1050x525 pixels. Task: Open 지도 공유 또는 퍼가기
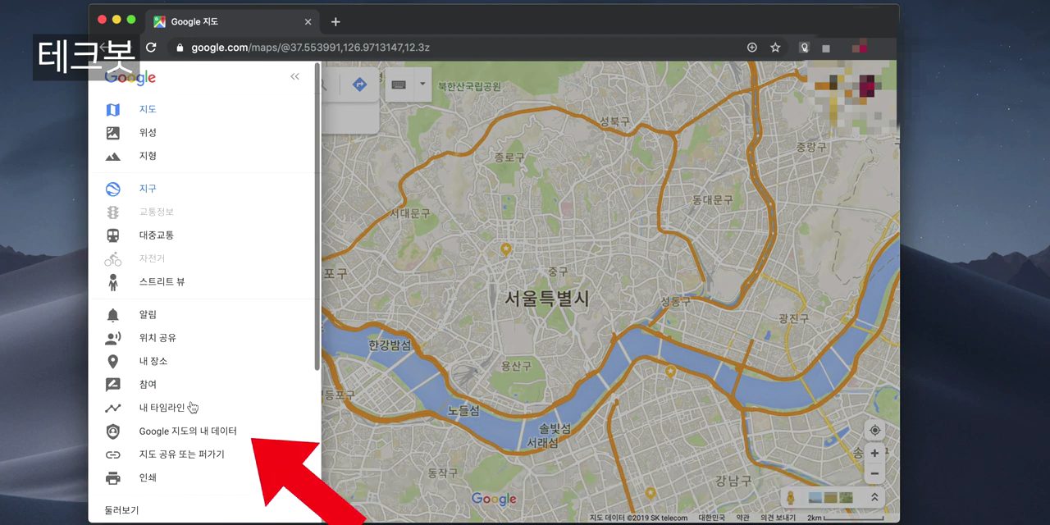(x=181, y=454)
